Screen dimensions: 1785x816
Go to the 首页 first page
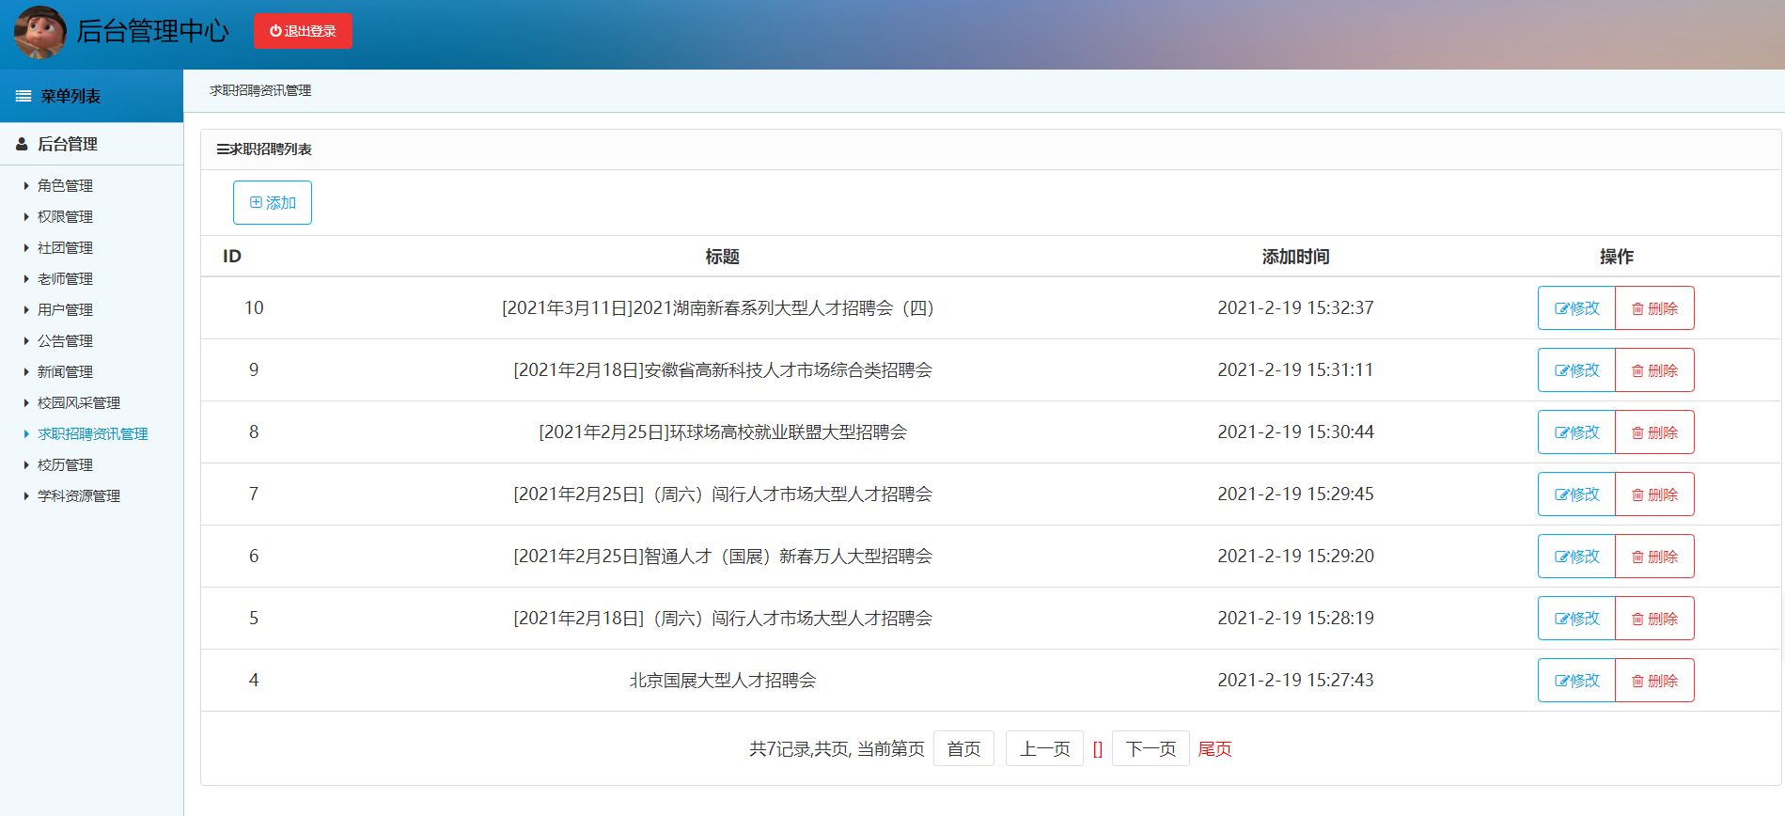pyautogui.click(x=963, y=749)
